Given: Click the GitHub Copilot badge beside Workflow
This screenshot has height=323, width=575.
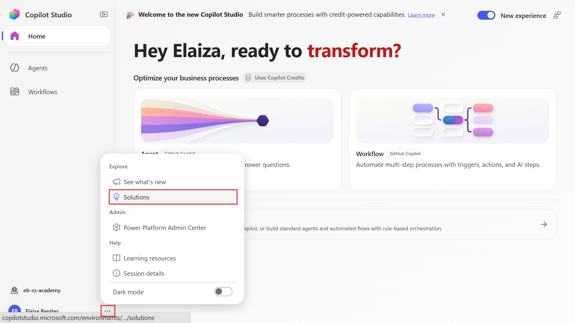Looking at the screenshot, I should point(405,154).
